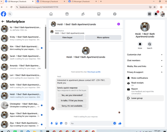167x132 pixels.
Task: Send quick reply 'Yes, are you interested?'
Action: tap(72, 95)
